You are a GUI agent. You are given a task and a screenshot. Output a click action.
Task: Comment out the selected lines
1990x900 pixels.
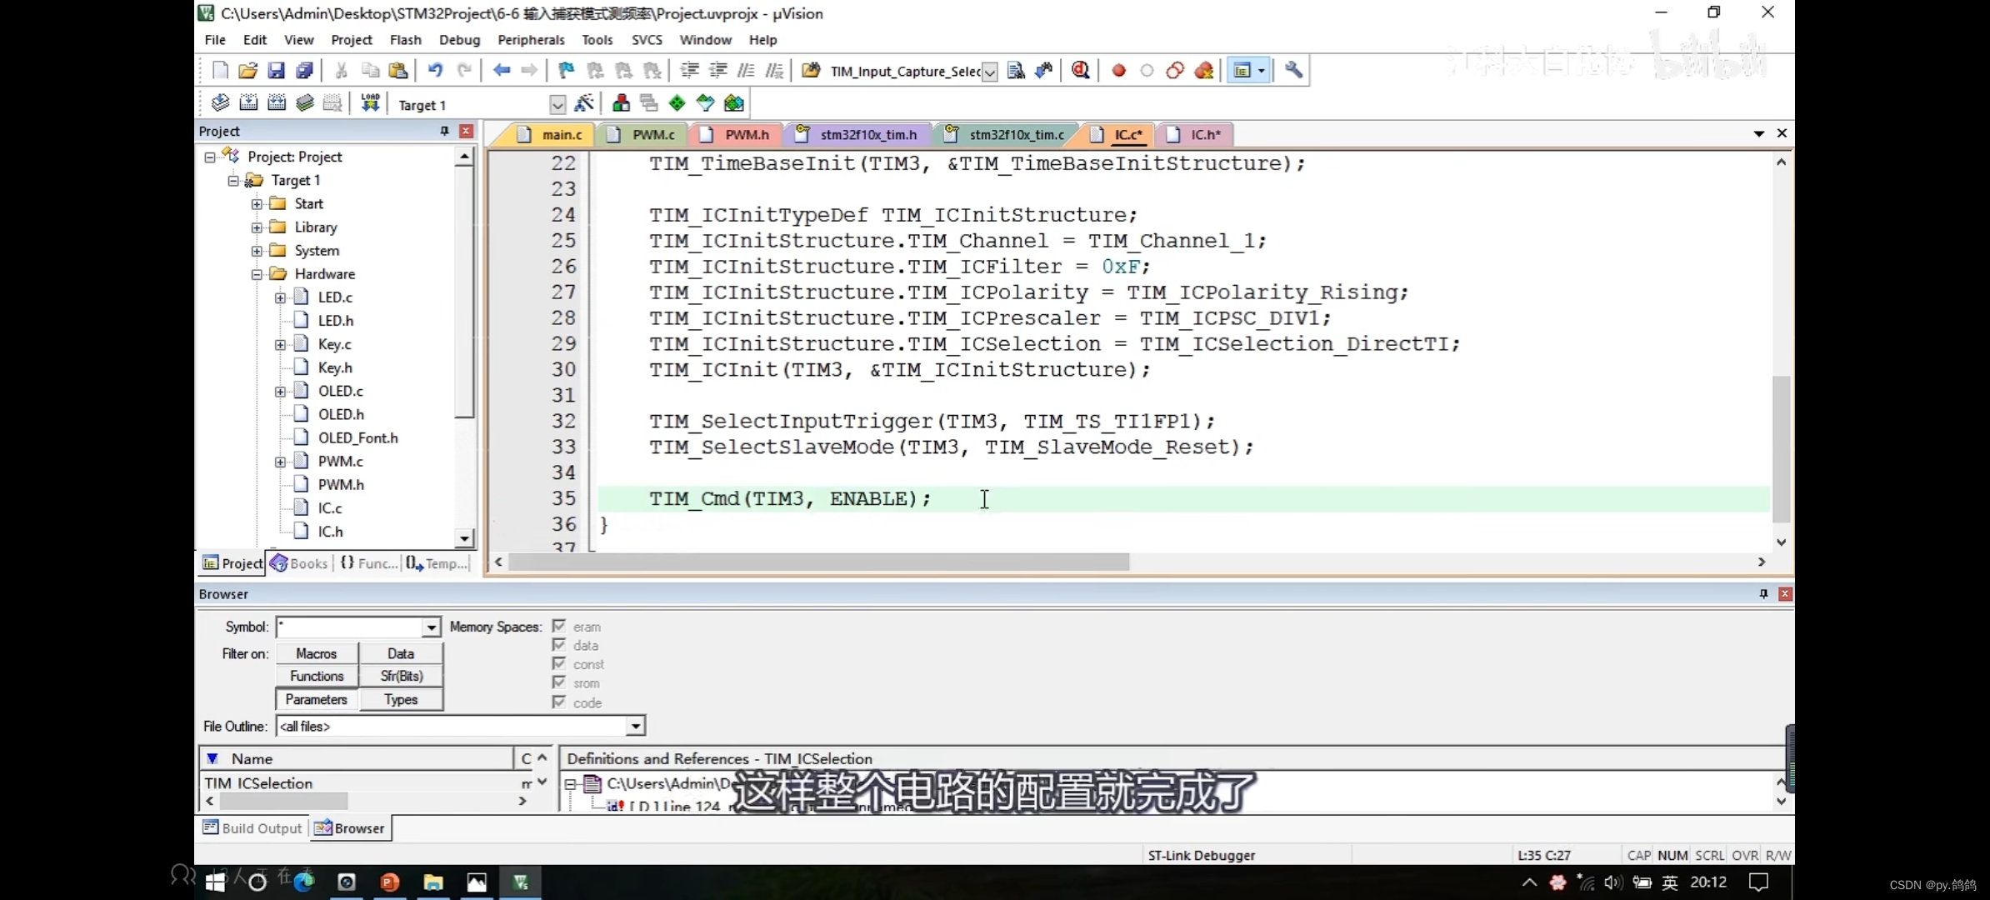tap(746, 71)
